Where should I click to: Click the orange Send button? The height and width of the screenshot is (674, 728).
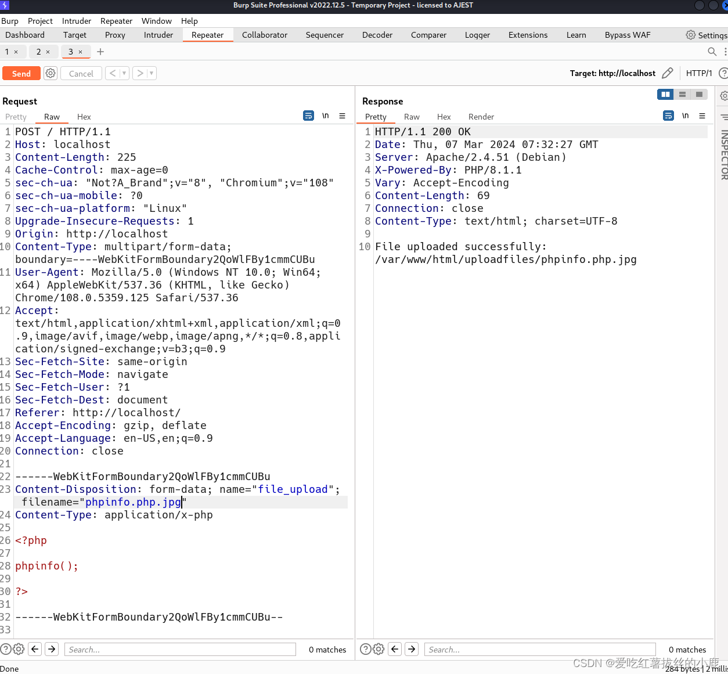coord(21,73)
